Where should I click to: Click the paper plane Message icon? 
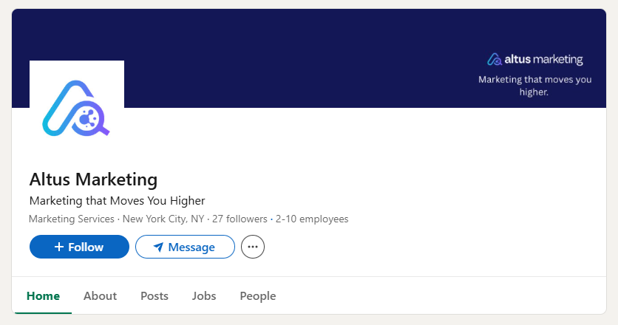click(158, 247)
